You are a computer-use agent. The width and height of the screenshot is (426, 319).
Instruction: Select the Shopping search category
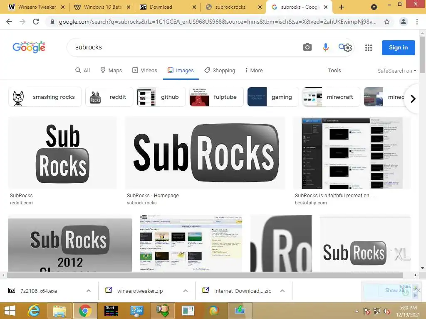tap(220, 70)
